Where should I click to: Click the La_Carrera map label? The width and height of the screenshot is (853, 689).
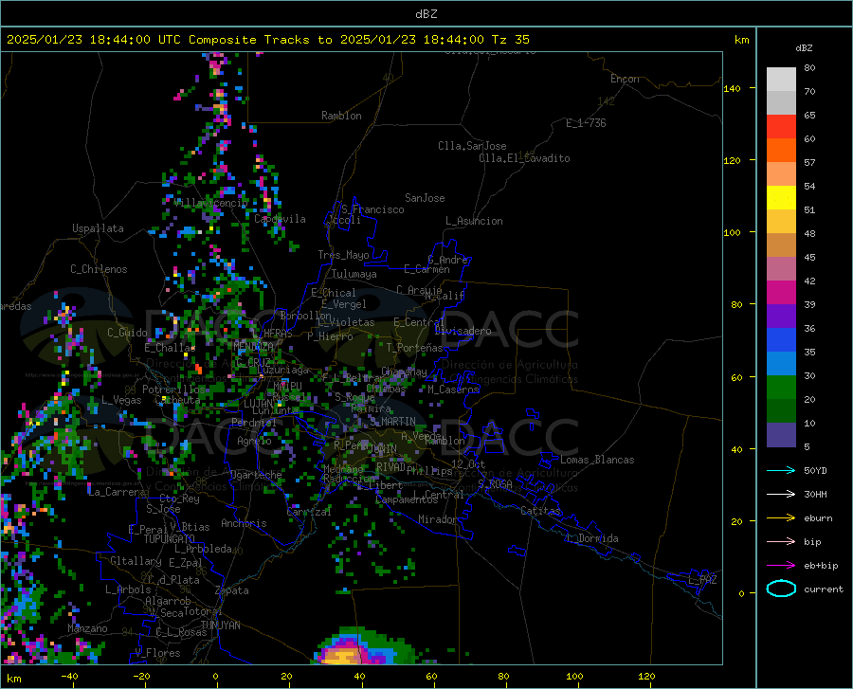click(117, 492)
